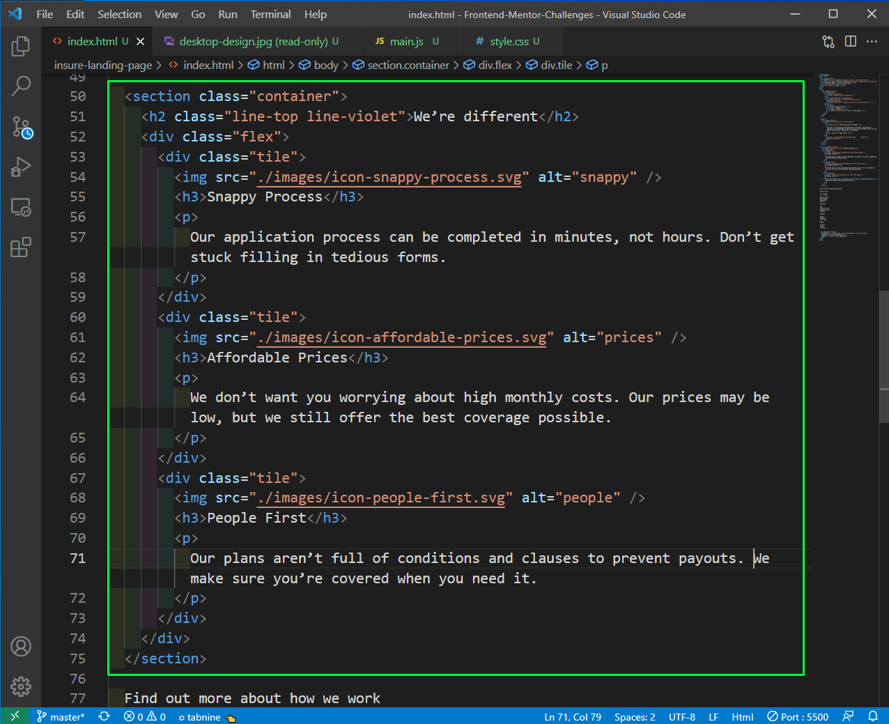Switch to desktop-design.jpg tab

pyautogui.click(x=258, y=42)
